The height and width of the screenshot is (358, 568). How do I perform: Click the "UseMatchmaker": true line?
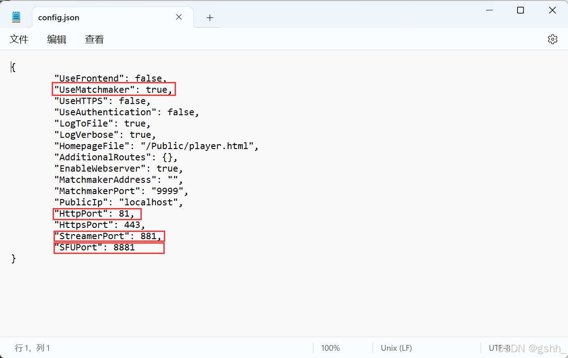pos(113,90)
